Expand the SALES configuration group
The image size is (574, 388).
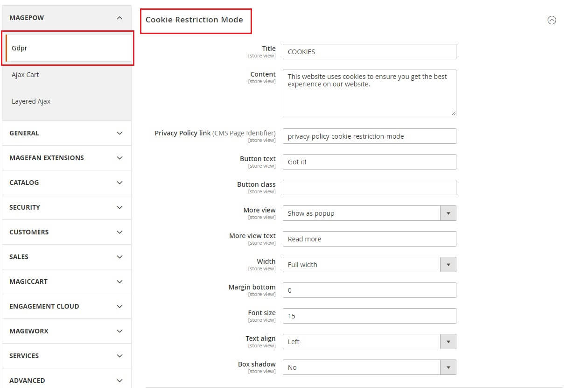click(x=66, y=257)
